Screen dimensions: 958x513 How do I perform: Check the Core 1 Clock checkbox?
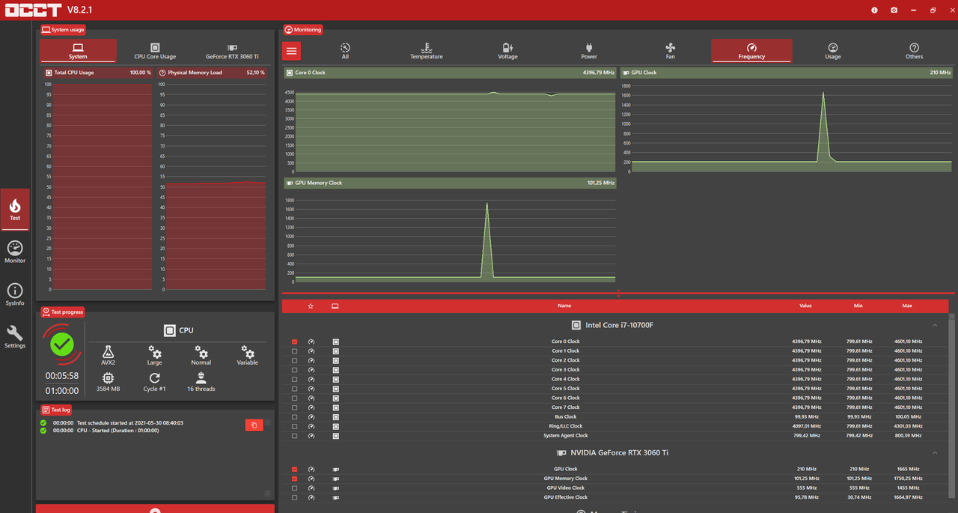pyautogui.click(x=294, y=351)
